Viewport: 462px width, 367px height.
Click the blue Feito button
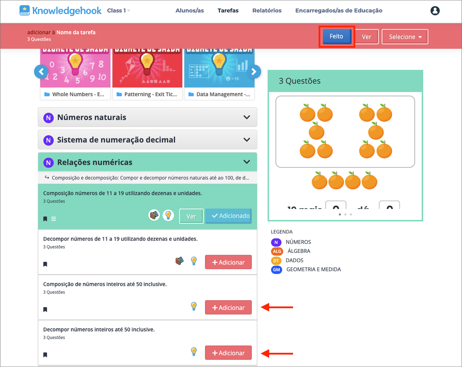coord(337,36)
